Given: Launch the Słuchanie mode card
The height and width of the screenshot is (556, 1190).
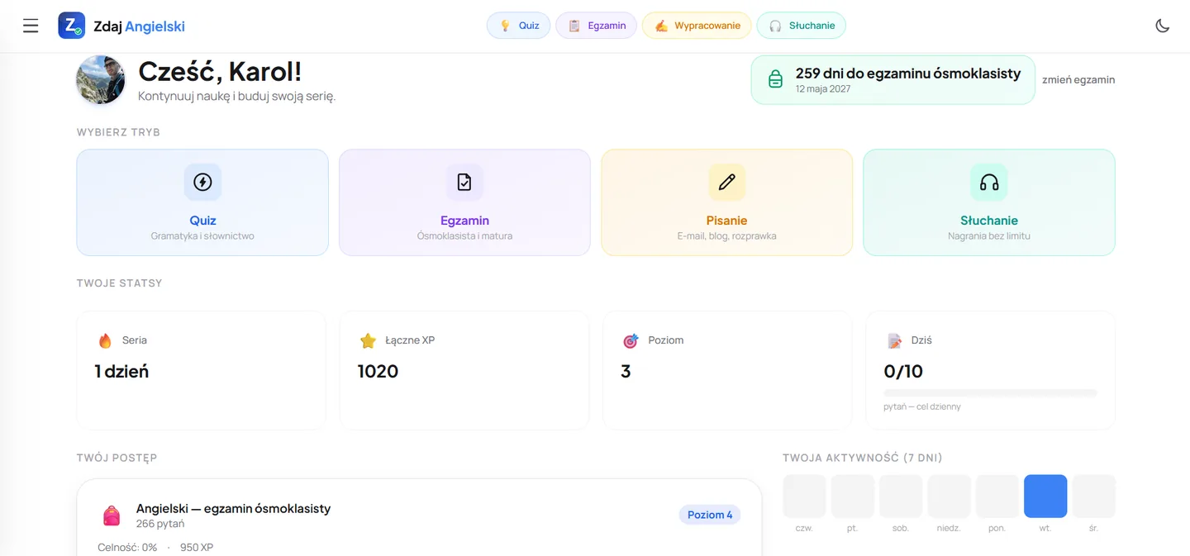Looking at the screenshot, I should (989, 202).
